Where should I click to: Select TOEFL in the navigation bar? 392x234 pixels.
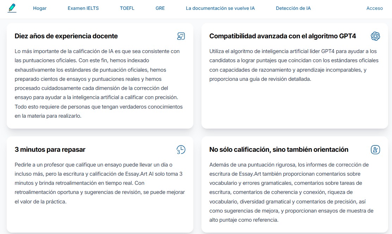[x=127, y=8]
